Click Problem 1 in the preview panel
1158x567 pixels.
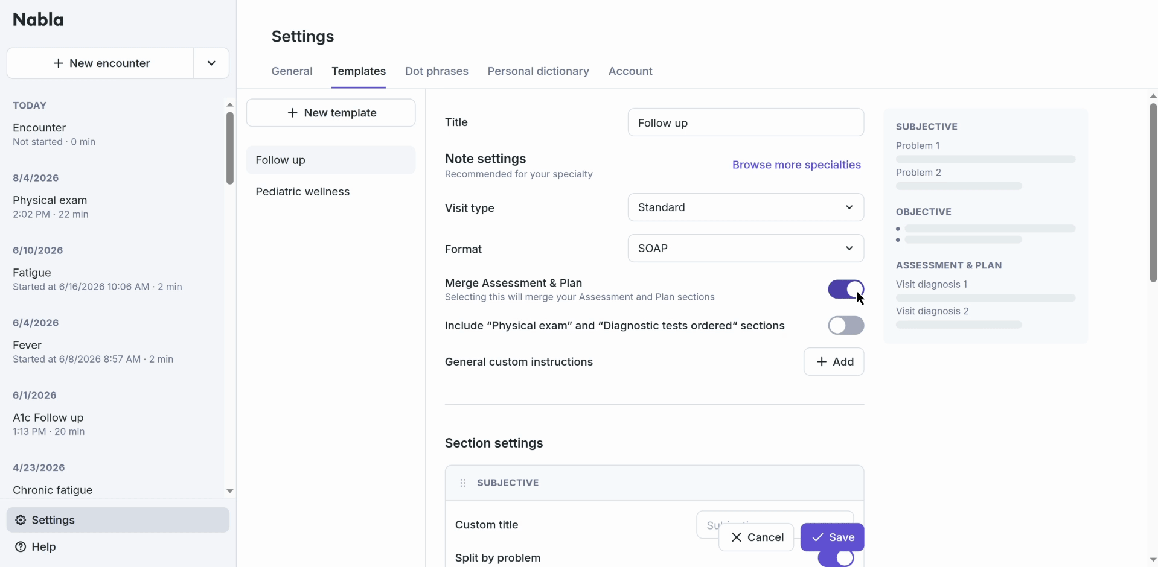point(918,145)
